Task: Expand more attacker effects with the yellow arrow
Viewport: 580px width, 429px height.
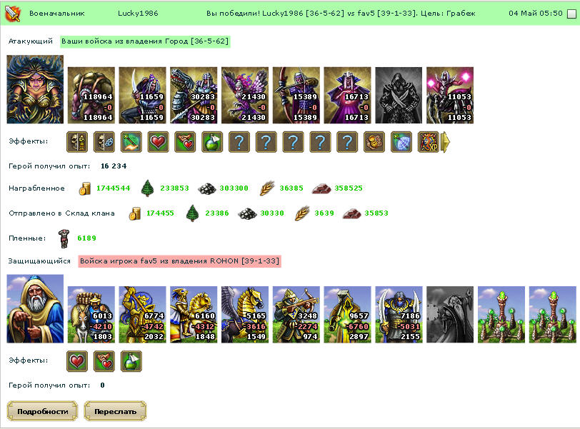Action: [446, 141]
